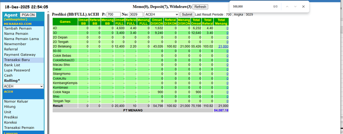This screenshot has height=134, width=343.
Task: Click the Total Menang column header
Action: coord(221,22)
